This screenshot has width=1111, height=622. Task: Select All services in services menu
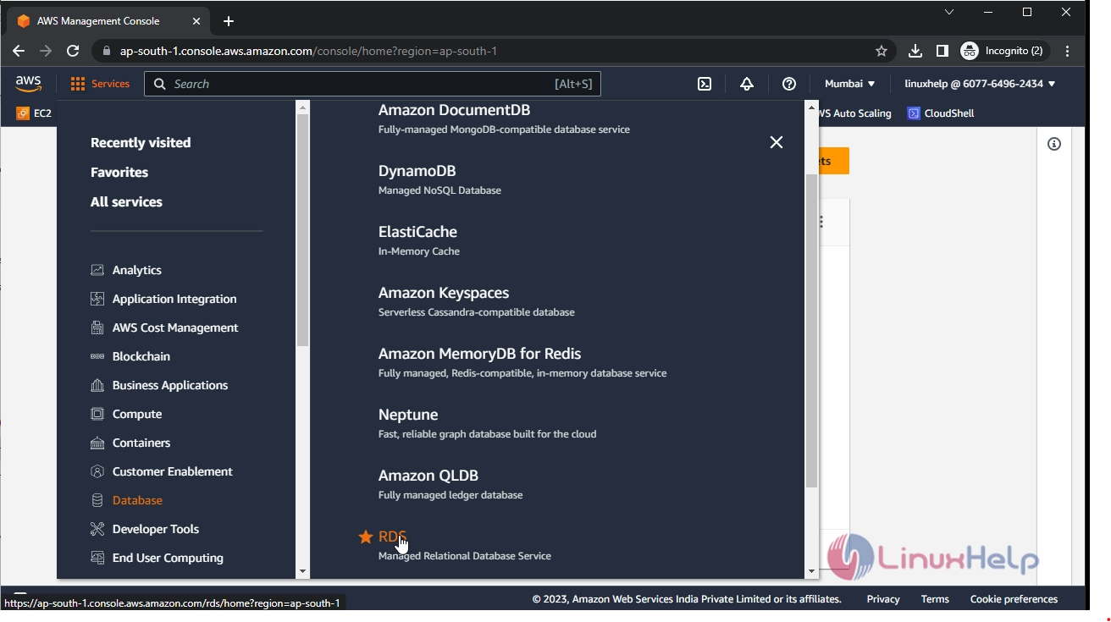tap(126, 201)
